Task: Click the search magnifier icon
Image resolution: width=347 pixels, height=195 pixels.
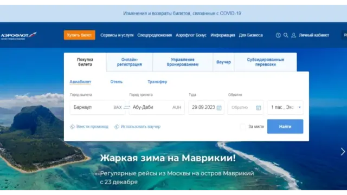Action: pos(286,35)
